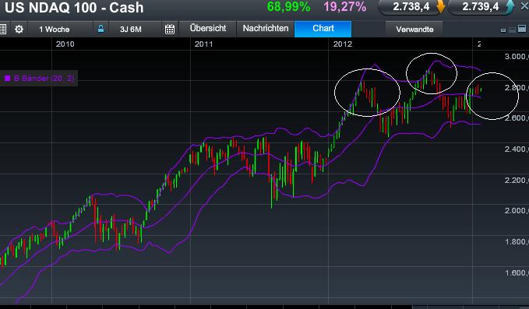
Task: Click the blue up arrow on buy price
Action: [x=510, y=6]
